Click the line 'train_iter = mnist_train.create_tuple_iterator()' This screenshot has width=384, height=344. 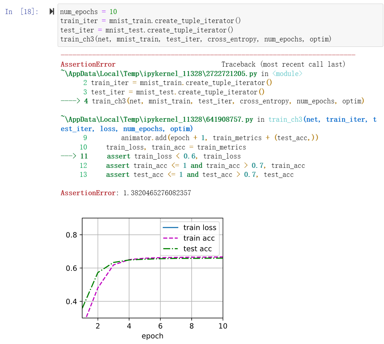tap(151, 21)
